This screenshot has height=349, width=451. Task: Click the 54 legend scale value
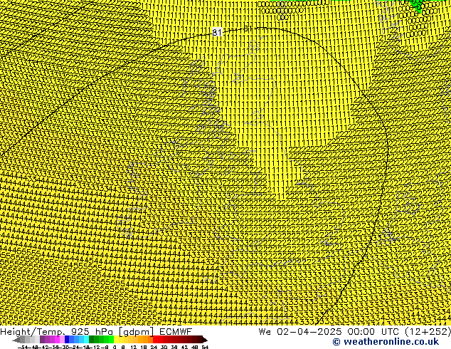205,347
